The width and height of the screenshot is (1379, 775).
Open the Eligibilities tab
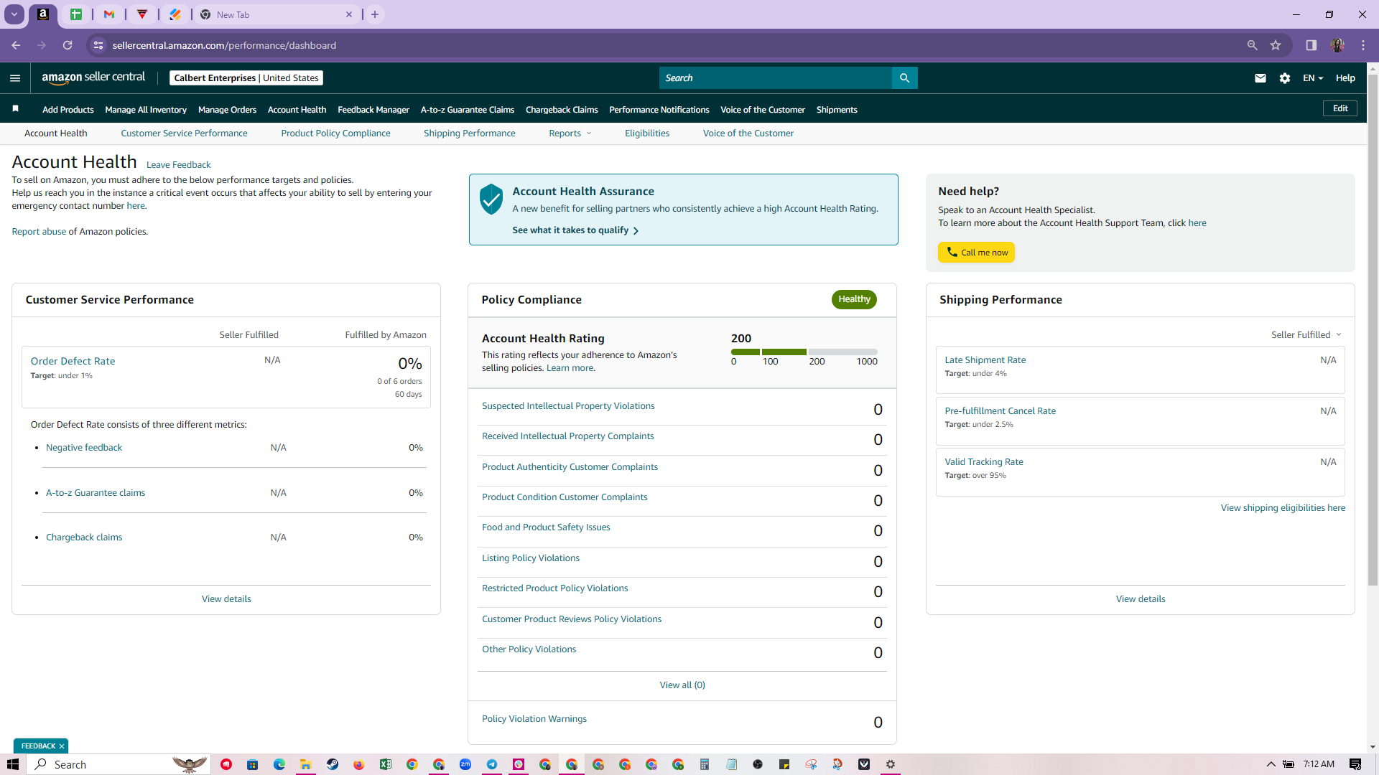pos(647,133)
